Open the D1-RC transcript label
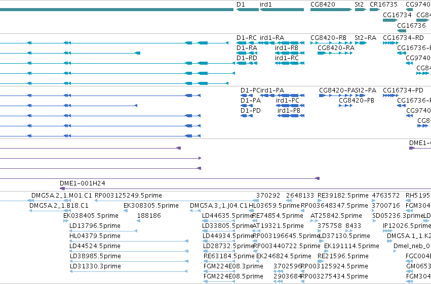 tap(247, 38)
